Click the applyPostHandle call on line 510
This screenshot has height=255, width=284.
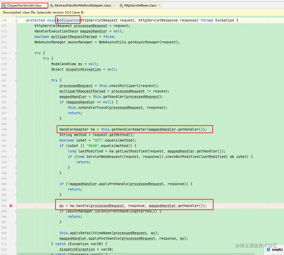coord(104,238)
